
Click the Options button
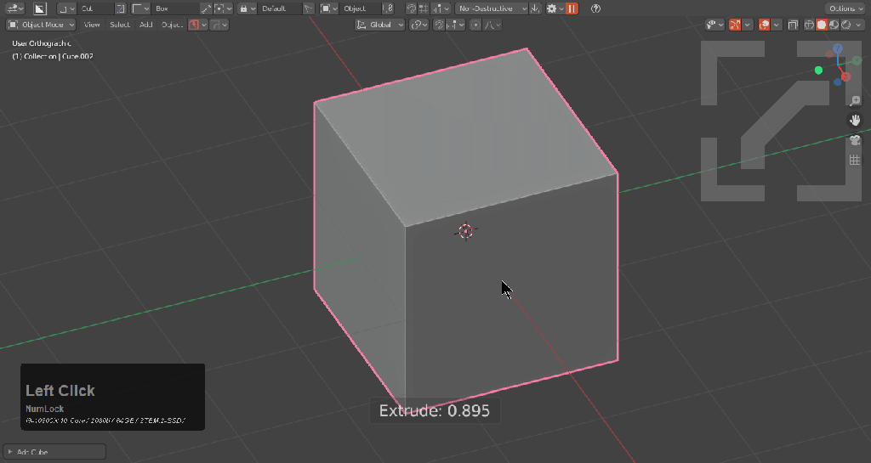845,8
